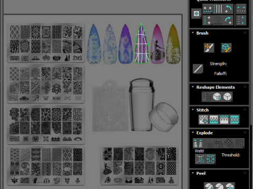Align selection horizontally to pivot

[208, 9]
